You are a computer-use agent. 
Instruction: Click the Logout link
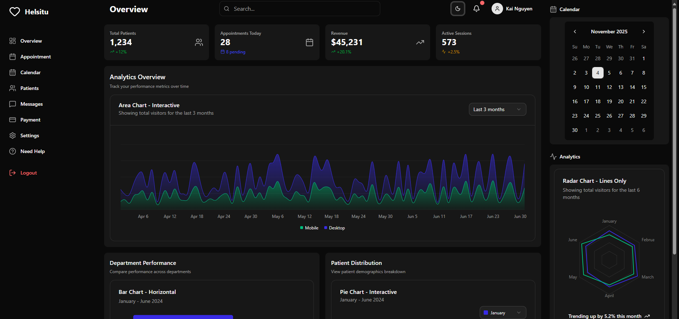pyautogui.click(x=29, y=173)
